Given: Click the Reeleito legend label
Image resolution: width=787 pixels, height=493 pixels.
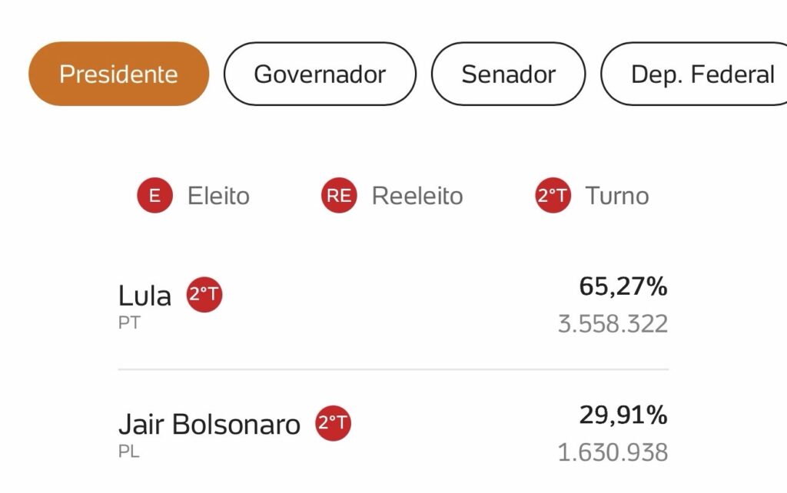Looking at the screenshot, I should click(x=417, y=196).
